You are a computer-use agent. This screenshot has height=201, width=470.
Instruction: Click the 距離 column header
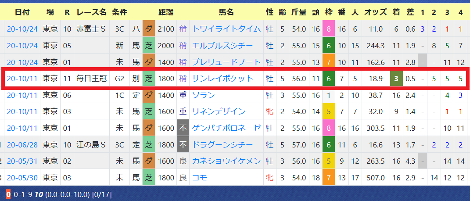(166, 12)
